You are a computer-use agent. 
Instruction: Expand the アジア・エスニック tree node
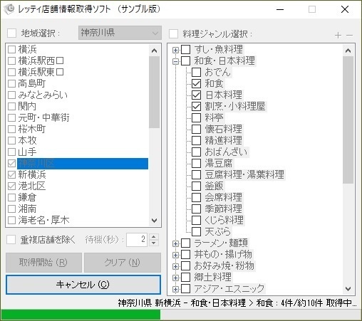[x=175, y=289]
